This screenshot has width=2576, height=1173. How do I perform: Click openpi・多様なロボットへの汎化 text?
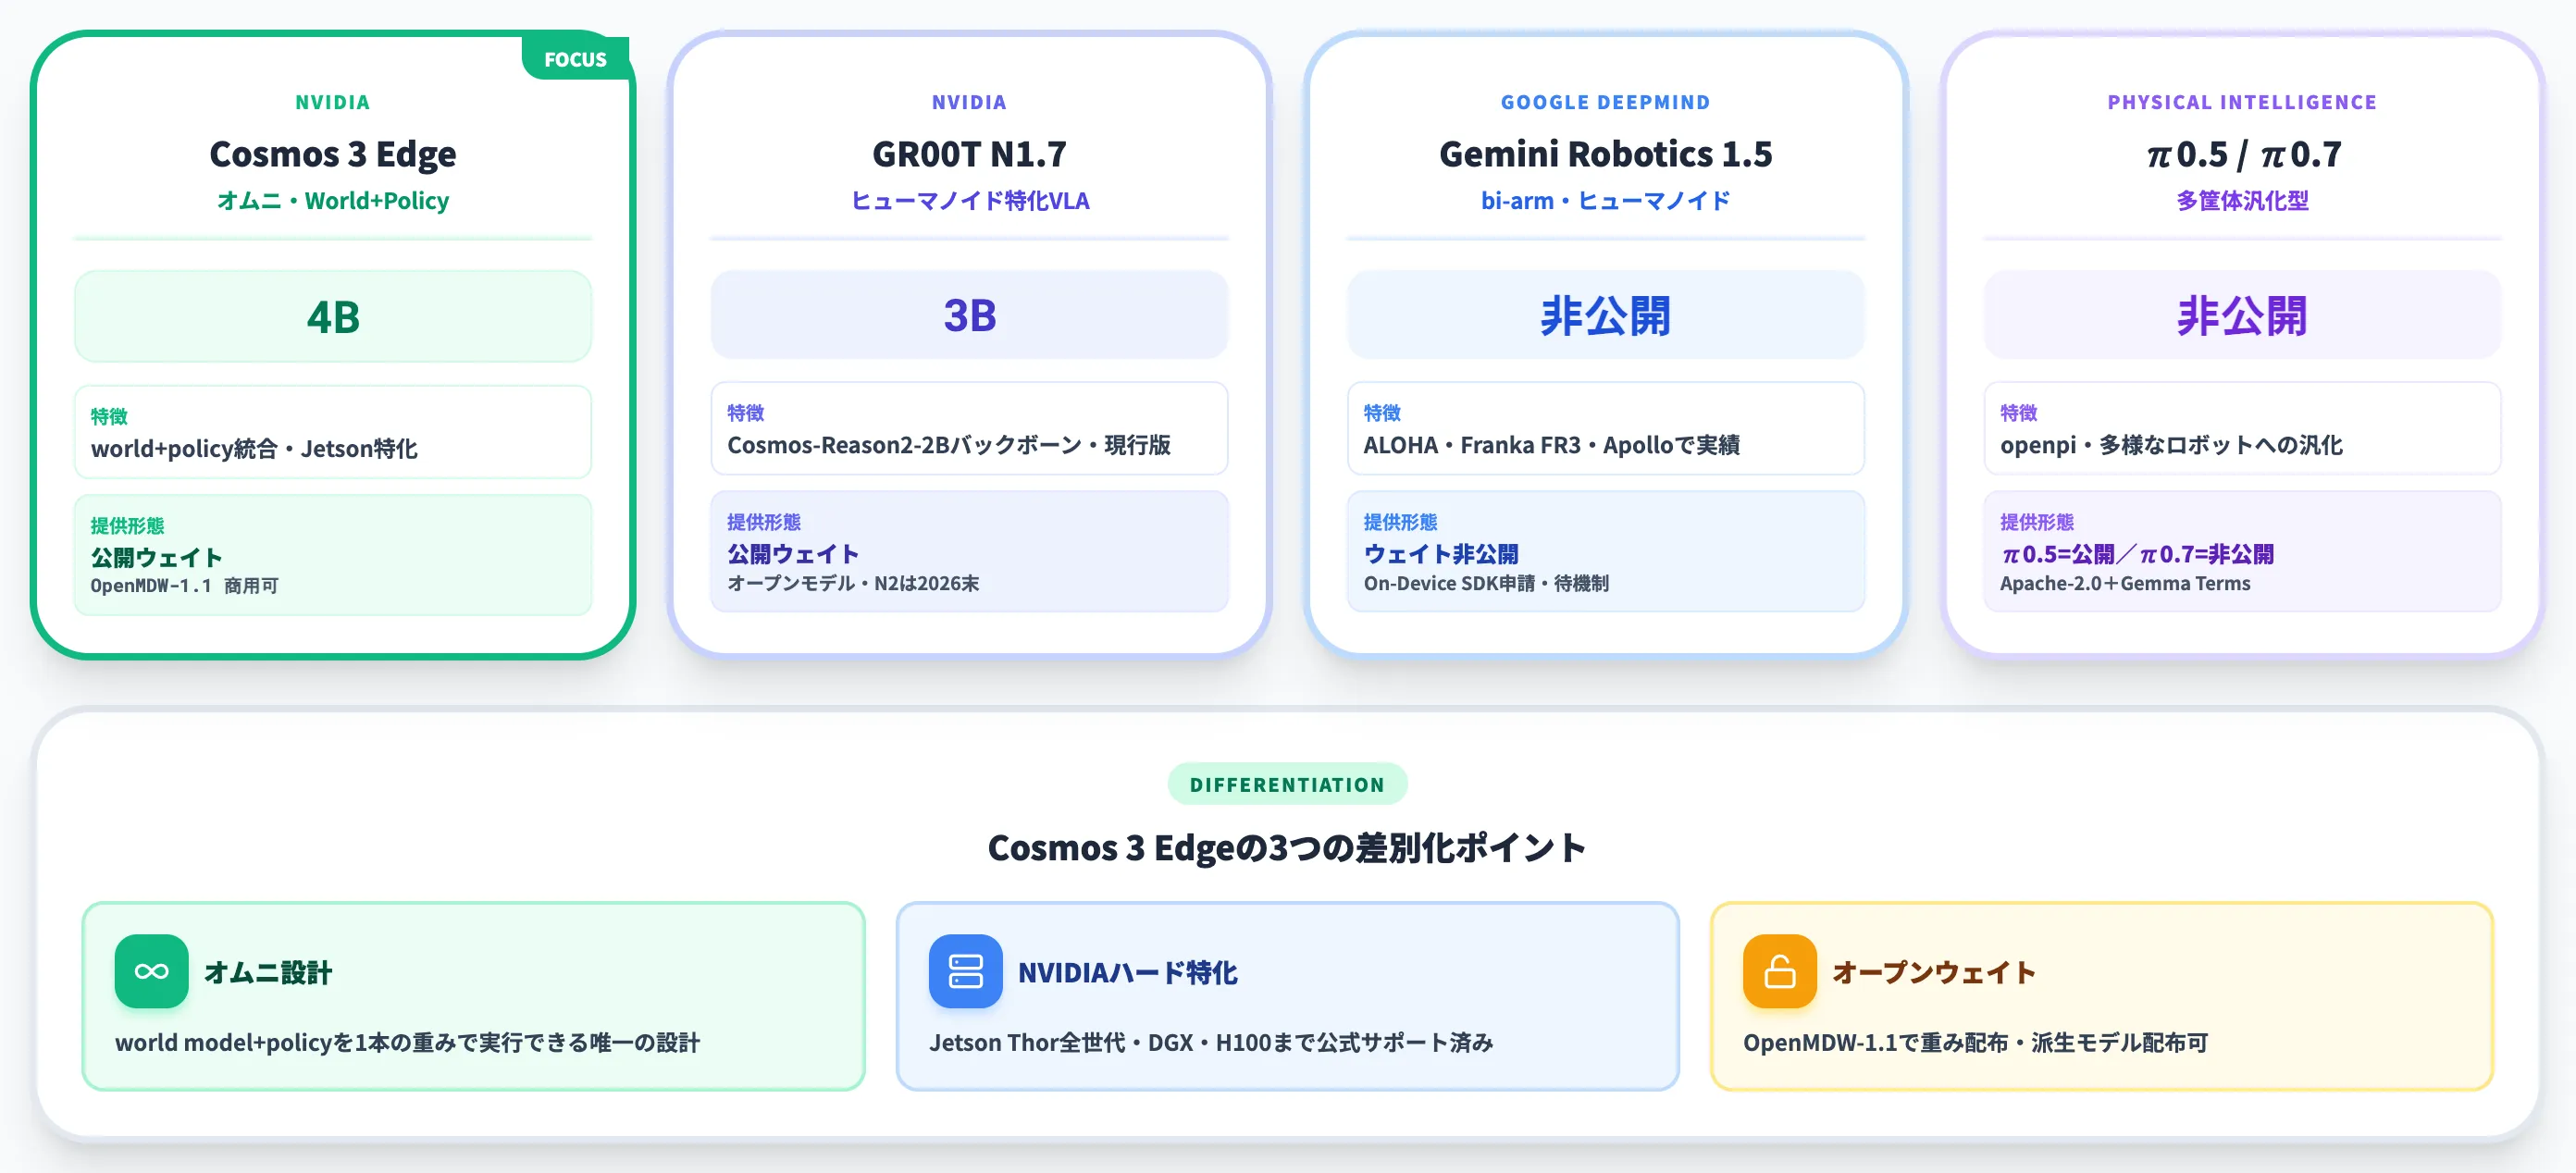[2171, 444]
